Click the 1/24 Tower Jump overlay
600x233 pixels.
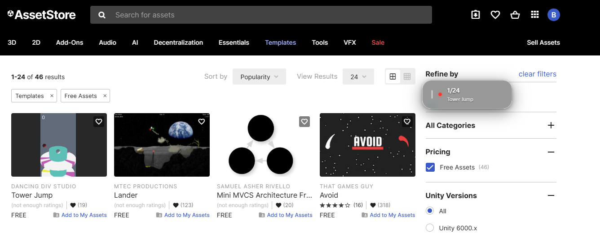click(467, 94)
